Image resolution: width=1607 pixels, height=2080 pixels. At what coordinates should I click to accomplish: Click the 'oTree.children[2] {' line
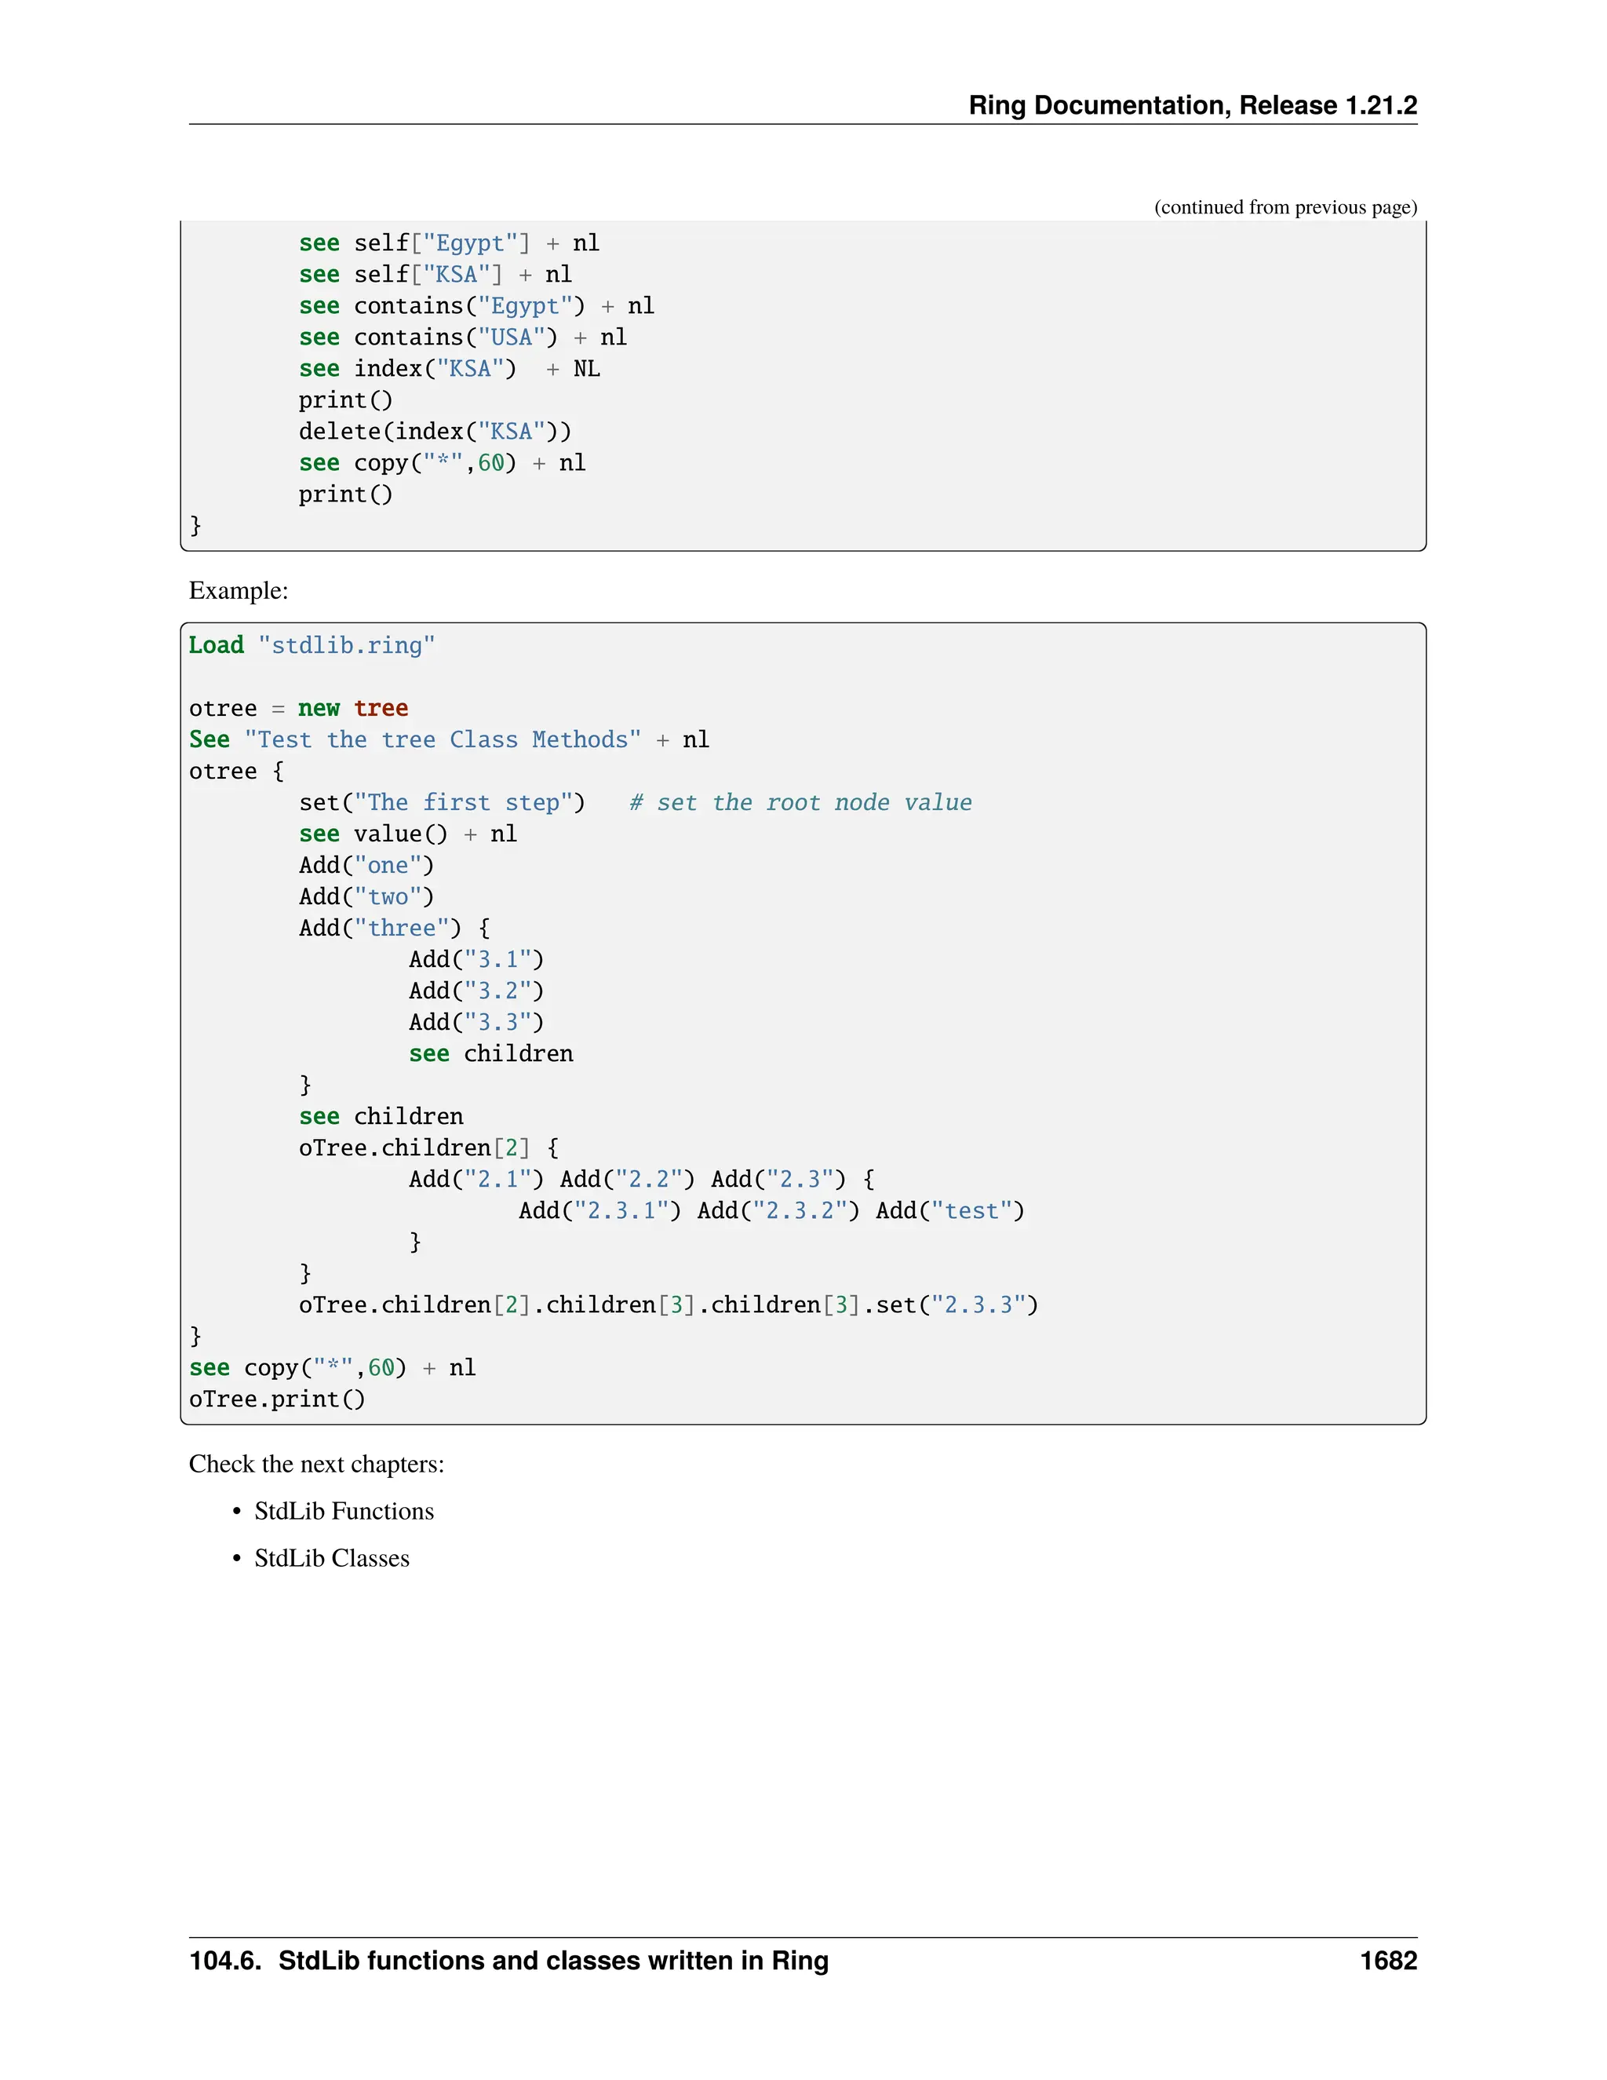pos(428,1148)
